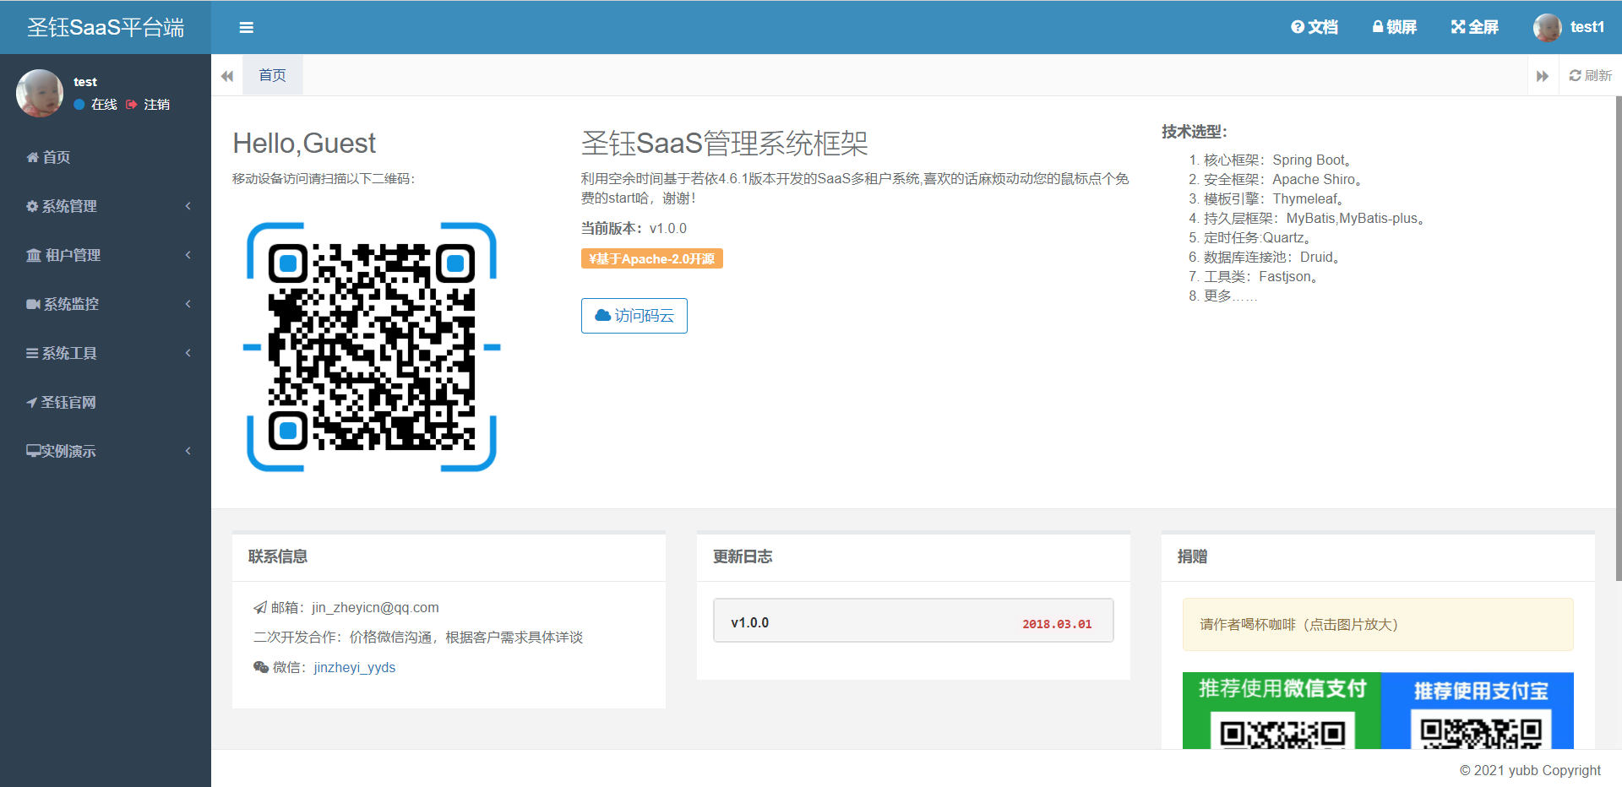Viewport: 1622px width, 787px height.
Task: Click the send icon beside 邮箱
Action: [x=260, y=607]
